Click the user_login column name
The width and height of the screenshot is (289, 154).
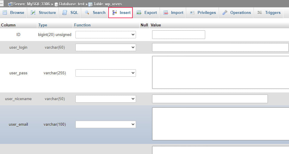[18, 47]
